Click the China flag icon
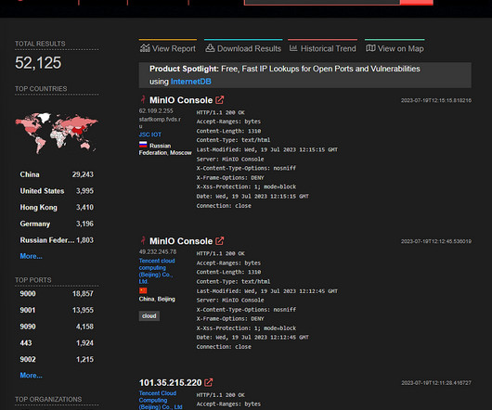Viewport: 492px width, 410px height. click(x=143, y=290)
